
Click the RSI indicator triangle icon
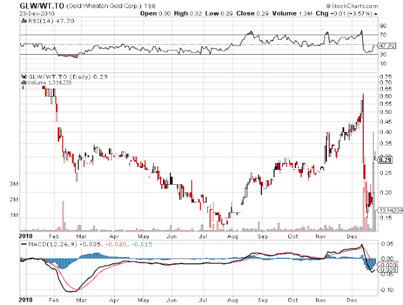(x=24, y=21)
